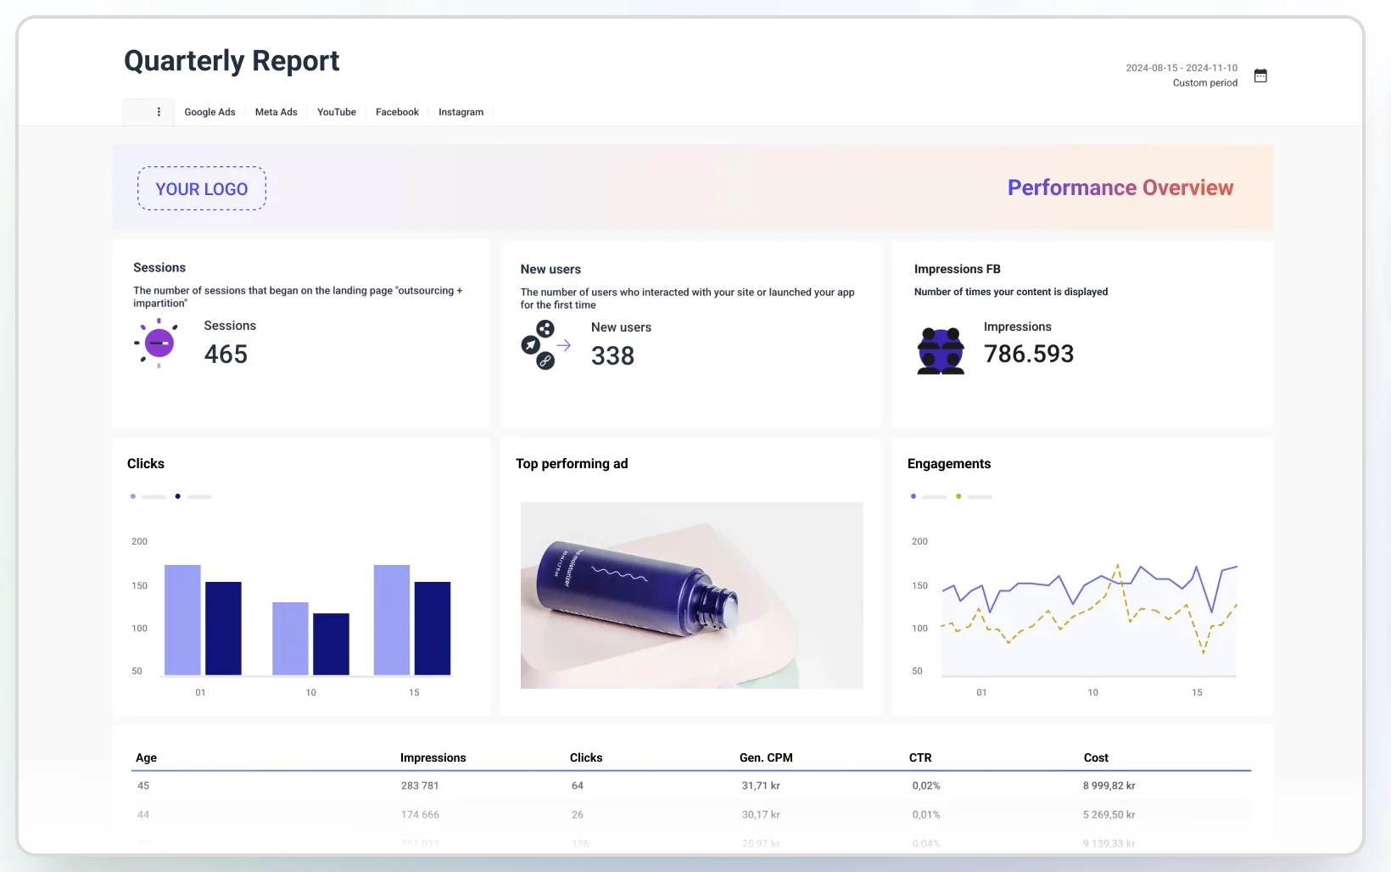
Task: Sort table by Cost column header
Action: (1096, 757)
